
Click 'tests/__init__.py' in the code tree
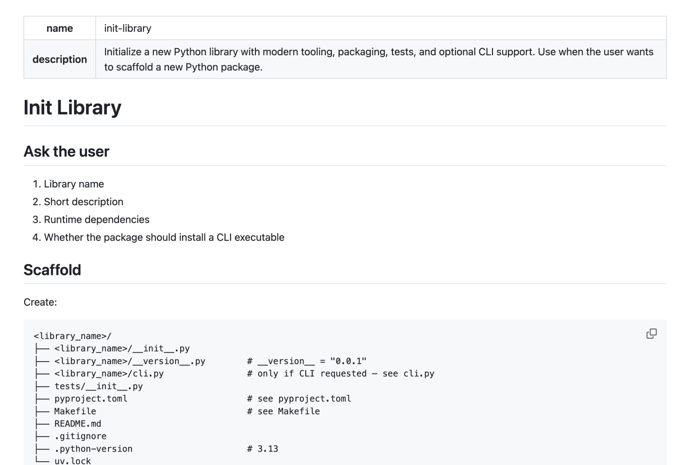pyautogui.click(x=98, y=386)
